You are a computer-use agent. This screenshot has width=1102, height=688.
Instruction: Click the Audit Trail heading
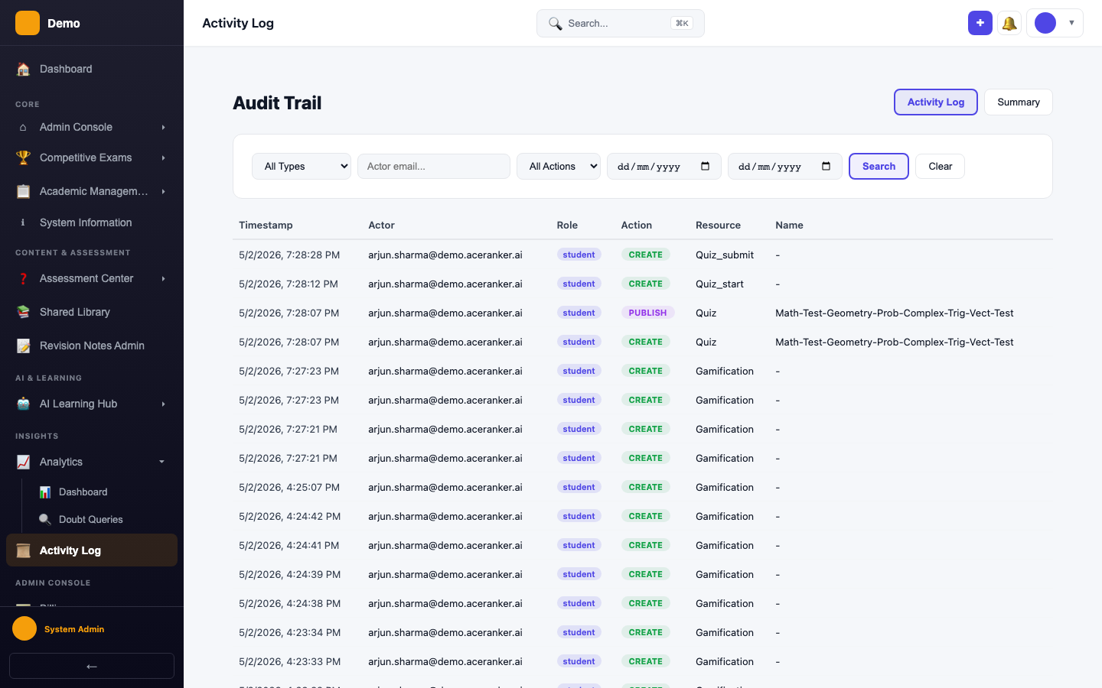click(277, 103)
